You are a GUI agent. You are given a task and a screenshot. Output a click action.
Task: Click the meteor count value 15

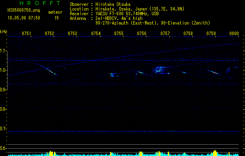(x=56, y=18)
